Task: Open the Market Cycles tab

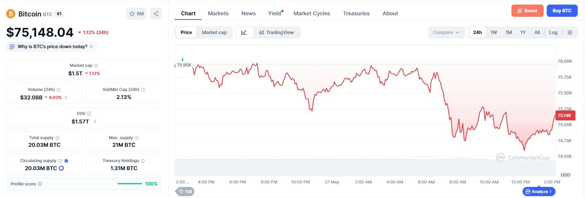Action: coord(311,13)
